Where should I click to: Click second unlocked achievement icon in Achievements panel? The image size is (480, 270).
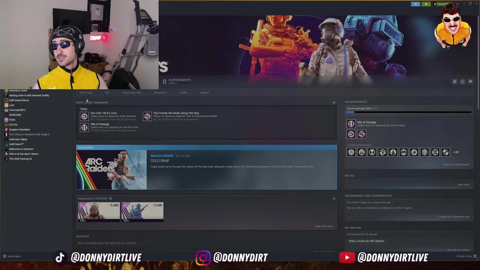click(351, 134)
